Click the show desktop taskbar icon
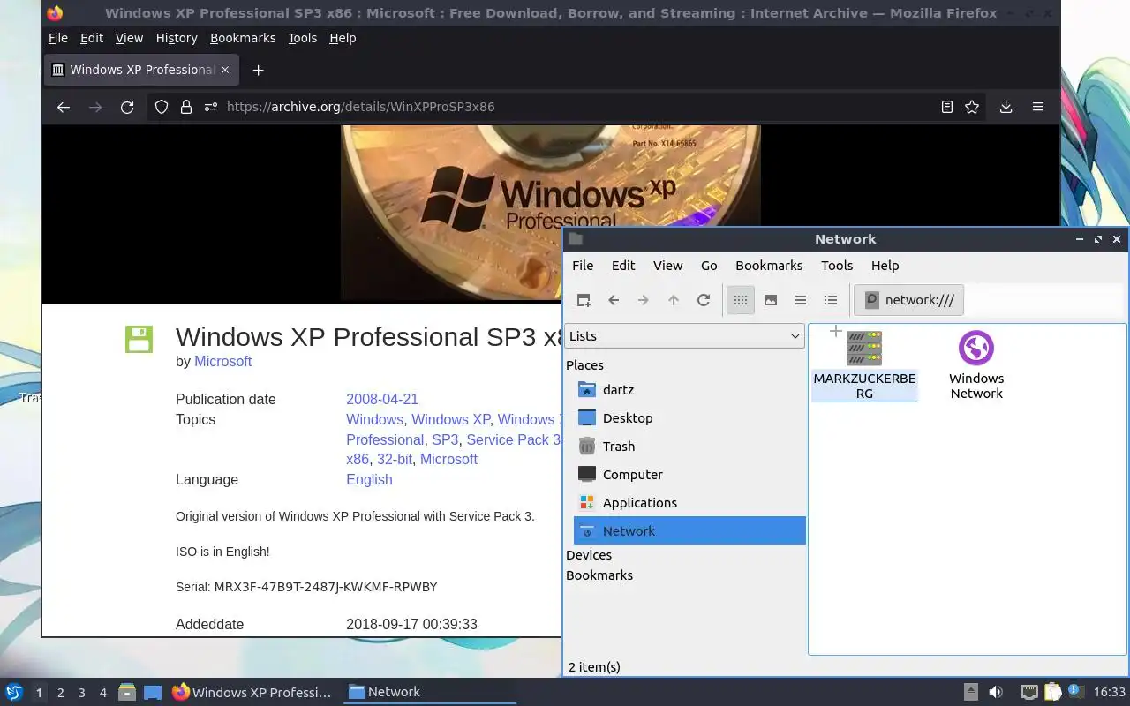This screenshot has height=706, width=1130. (x=153, y=693)
